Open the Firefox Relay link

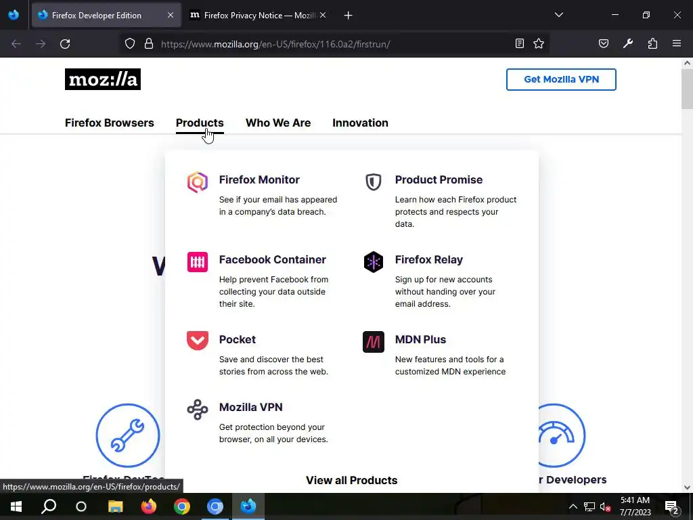(428, 259)
